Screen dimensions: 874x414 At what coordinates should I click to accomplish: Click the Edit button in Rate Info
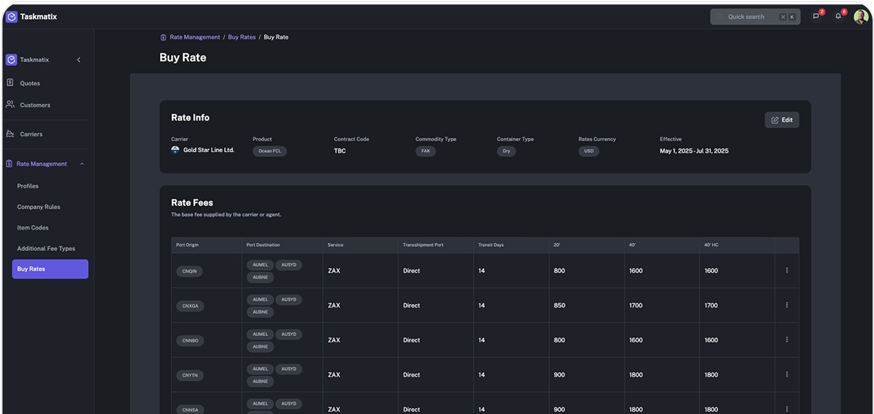[782, 120]
